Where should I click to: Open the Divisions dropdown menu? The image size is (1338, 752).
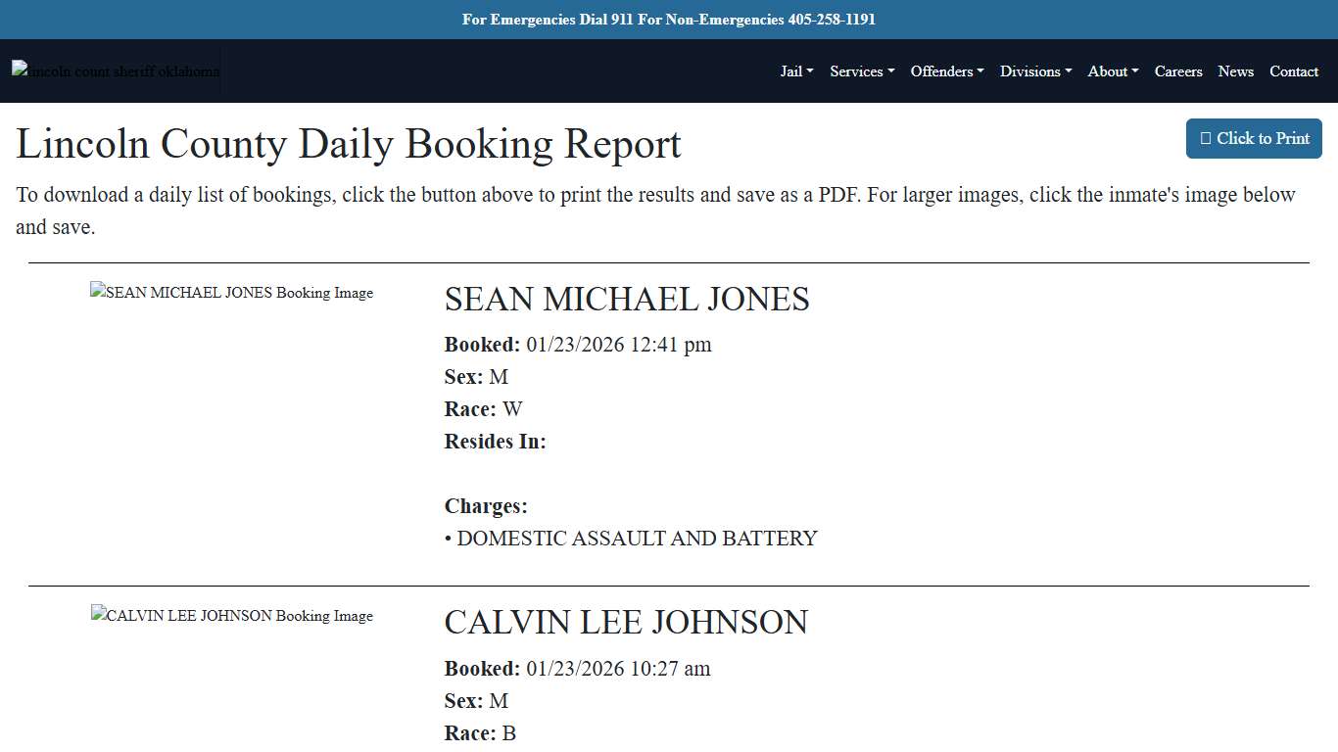click(x=1035, y=70)
